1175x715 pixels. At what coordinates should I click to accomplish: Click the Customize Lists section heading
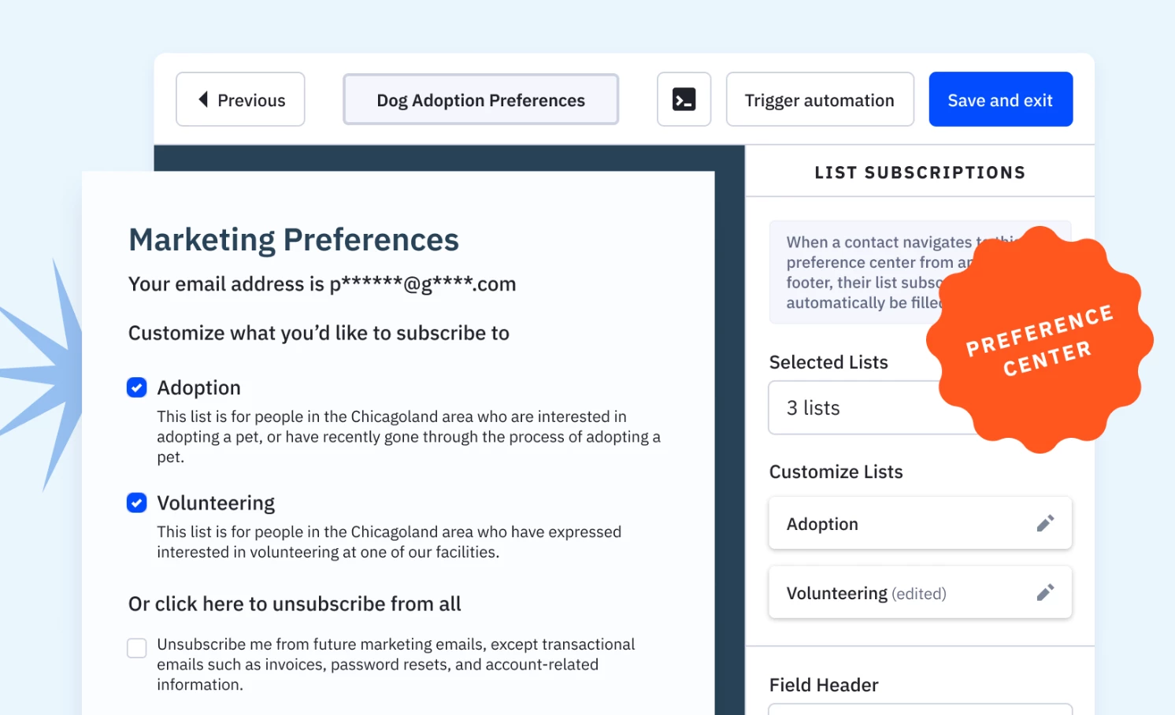tap(836, 471)
